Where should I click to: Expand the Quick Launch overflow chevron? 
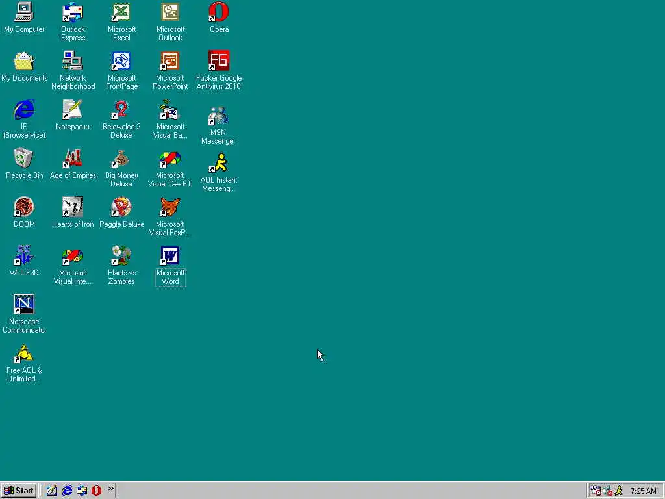[x=110, y=489]
